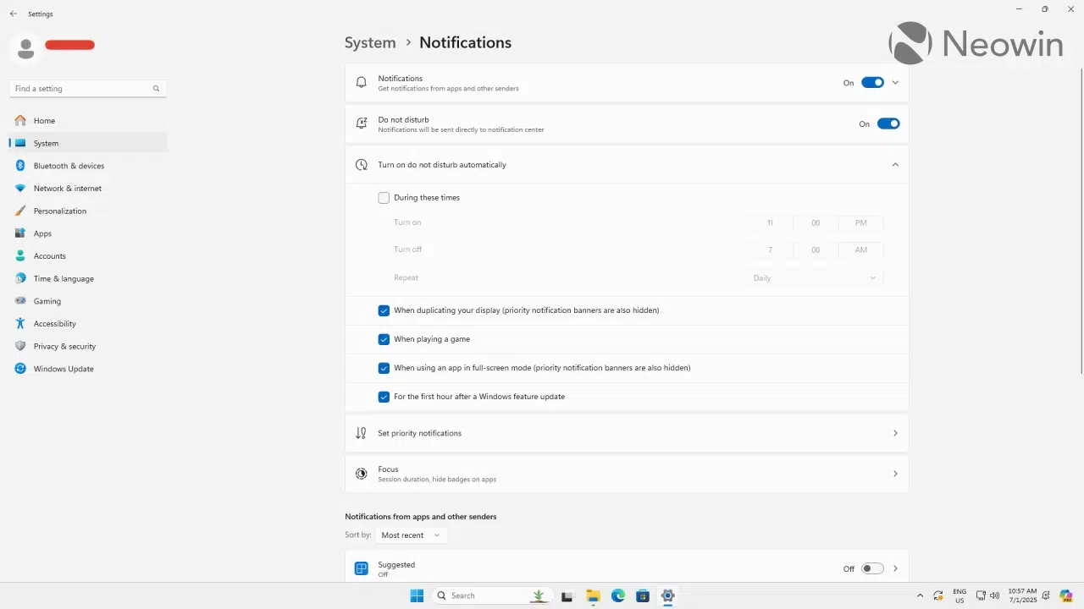Click the Turn on hour field showing 11
Screen dimensions: 1084x609
pos(770,223)
